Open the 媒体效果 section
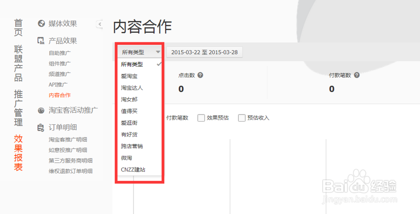This screenshot has height=214, width=420. pos(63,23)
